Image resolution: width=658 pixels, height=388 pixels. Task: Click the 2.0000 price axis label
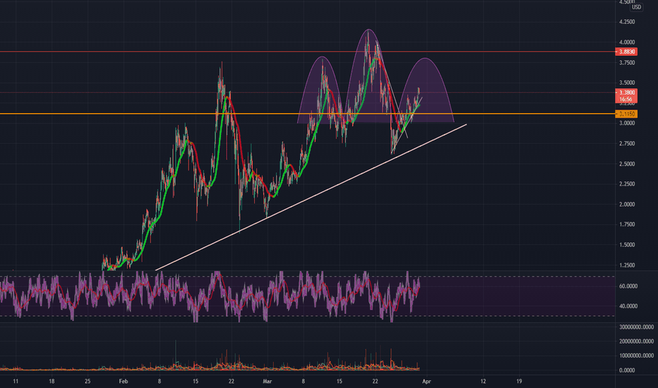coord(626,205)
